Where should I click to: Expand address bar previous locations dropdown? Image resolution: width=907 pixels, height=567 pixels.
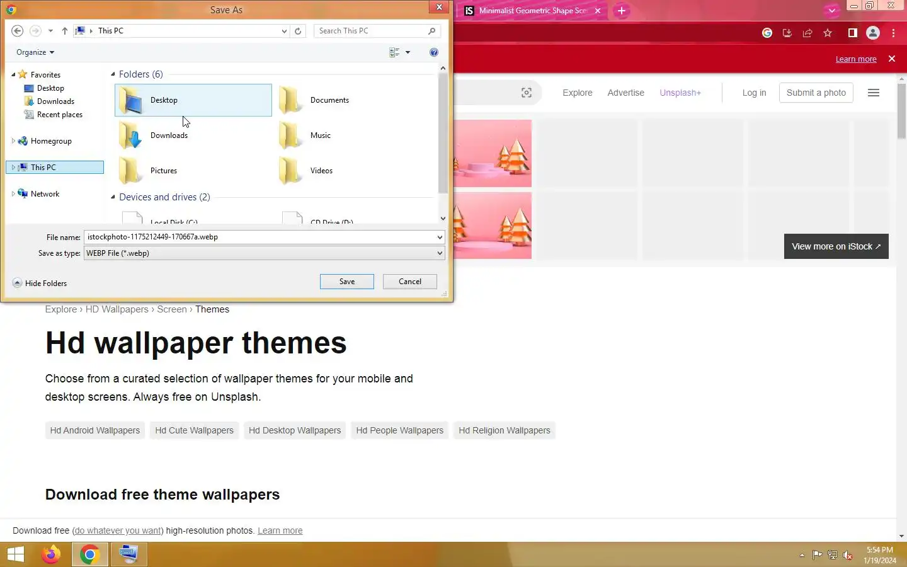[x=284, y=31]
